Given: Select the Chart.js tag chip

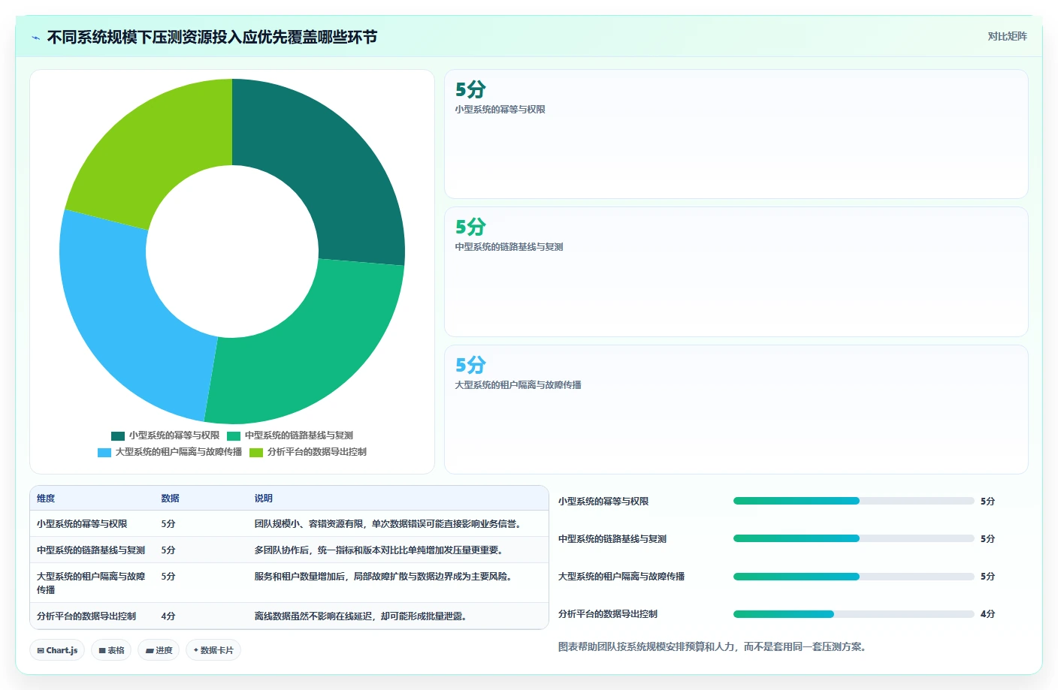Looking at the screenshot, I should (x=57, y=650).
